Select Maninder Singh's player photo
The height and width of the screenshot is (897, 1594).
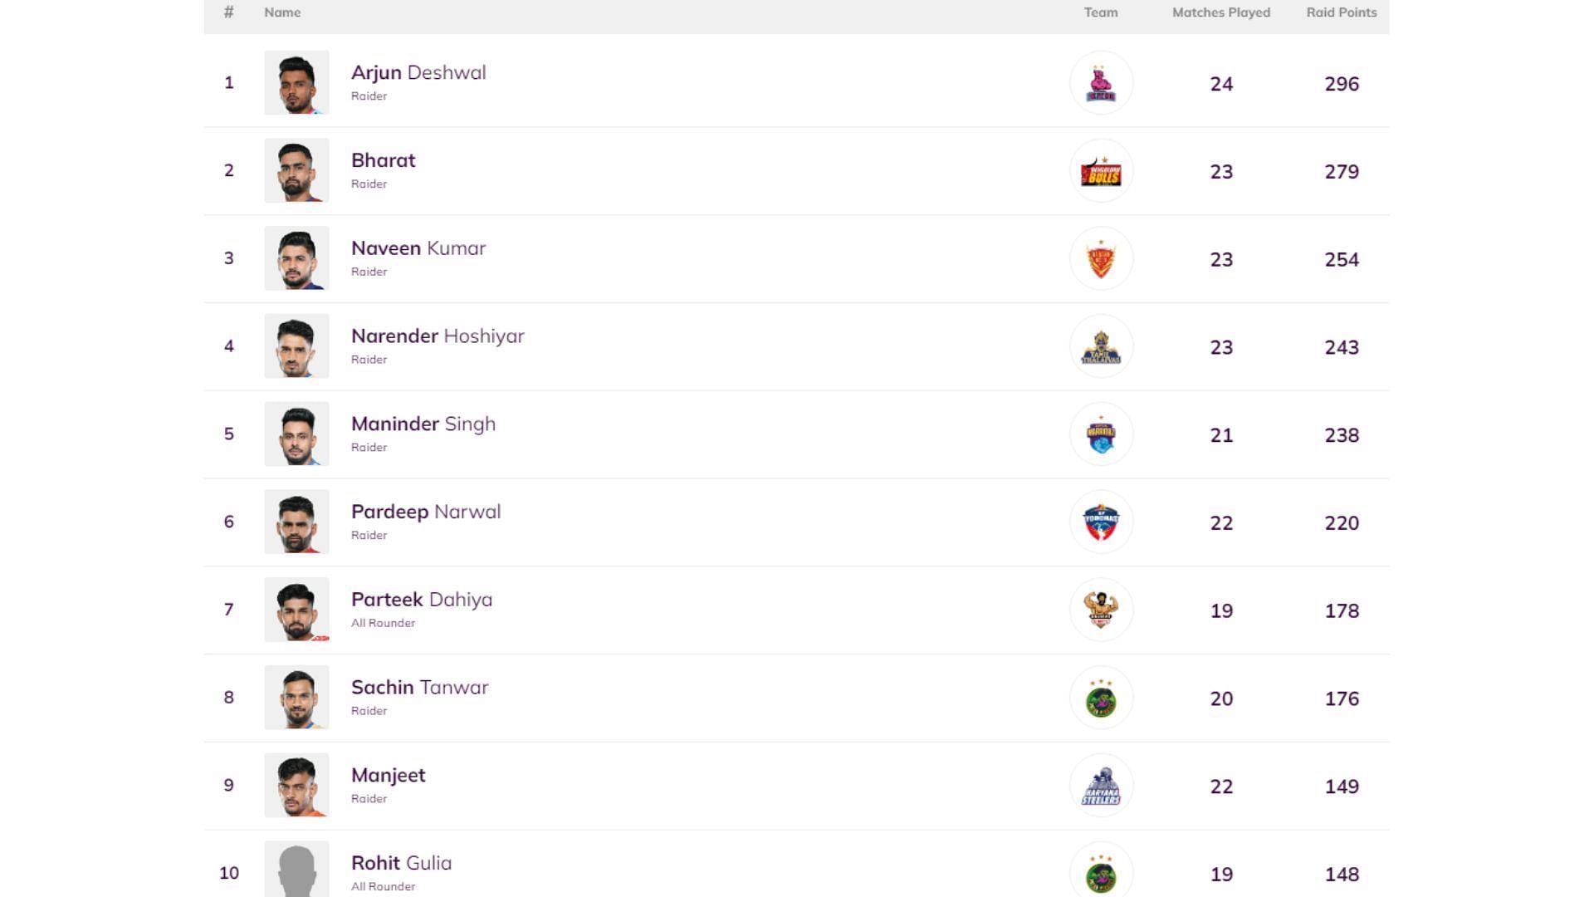pyautogui.click(x=296, y=434)
